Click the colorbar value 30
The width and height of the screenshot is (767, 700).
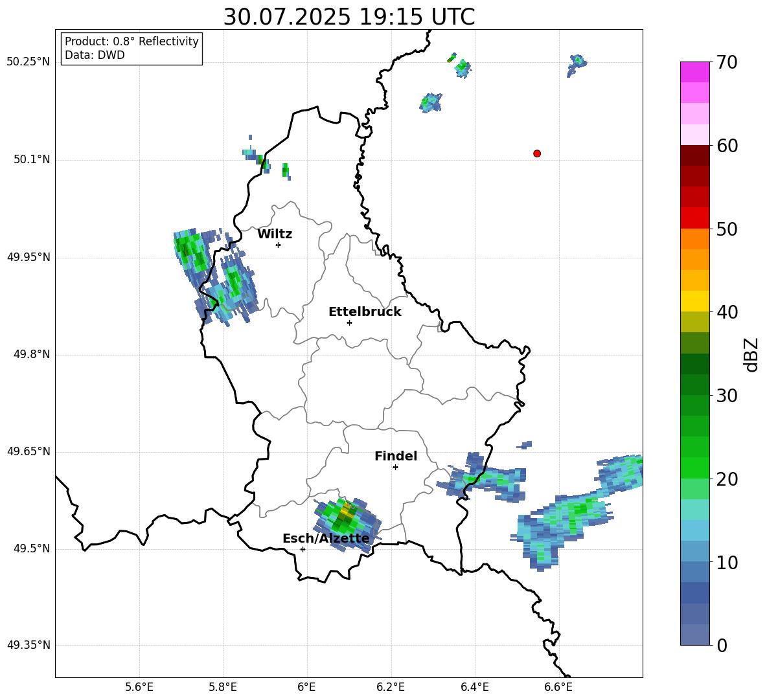[x=727, y=396]
